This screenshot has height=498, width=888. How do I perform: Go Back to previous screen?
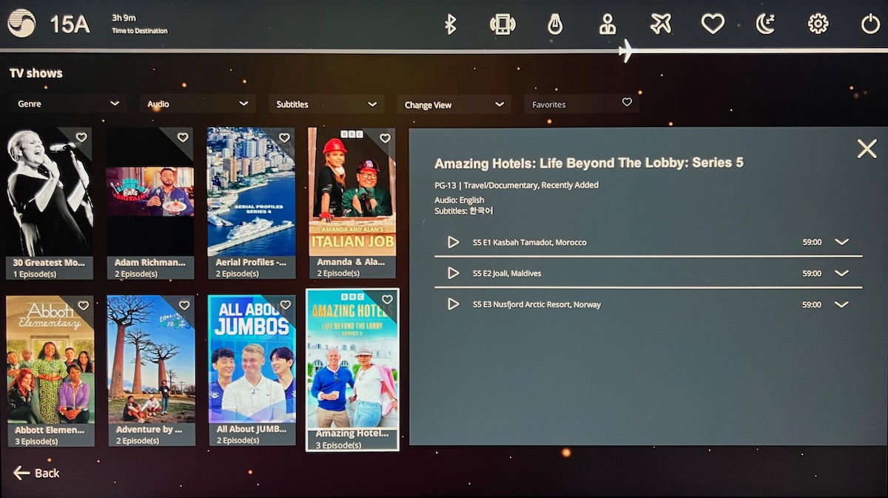[36, 473]
